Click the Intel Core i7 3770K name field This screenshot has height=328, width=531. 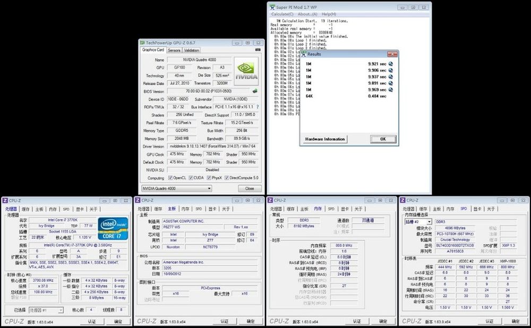63,220
